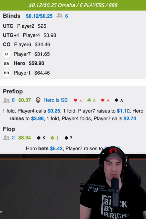This screenshot has width=146, height=219.
Task: Click the SB position badge
Action: [7, 64]
